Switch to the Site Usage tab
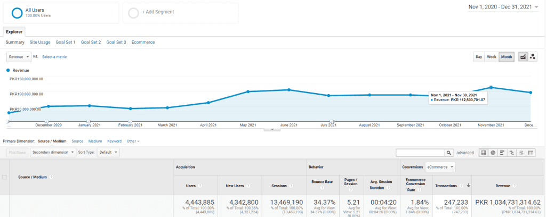This screenshot has width=546, height=217. pyautogui.click(x=40, y=42)
